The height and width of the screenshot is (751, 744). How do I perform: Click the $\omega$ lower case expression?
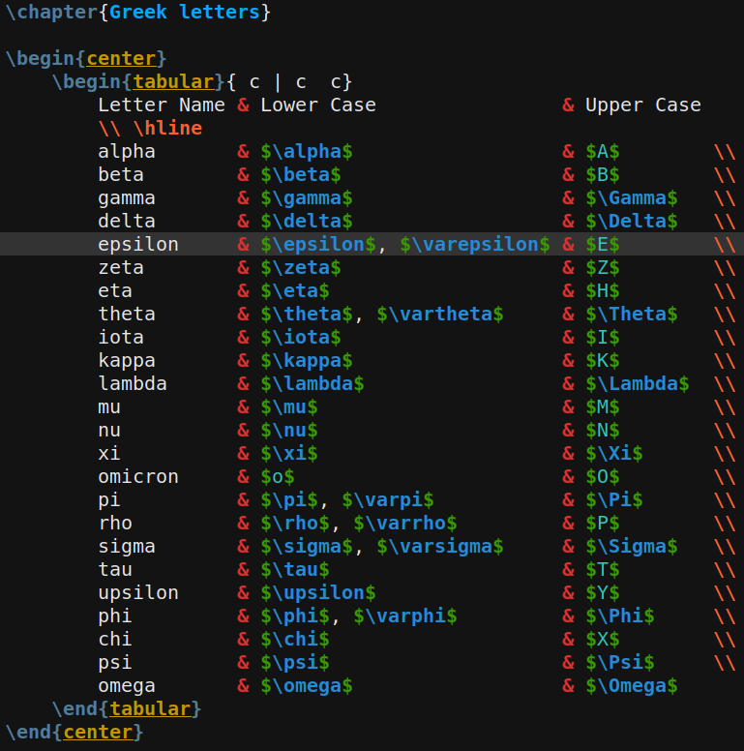tap(307, 686)
